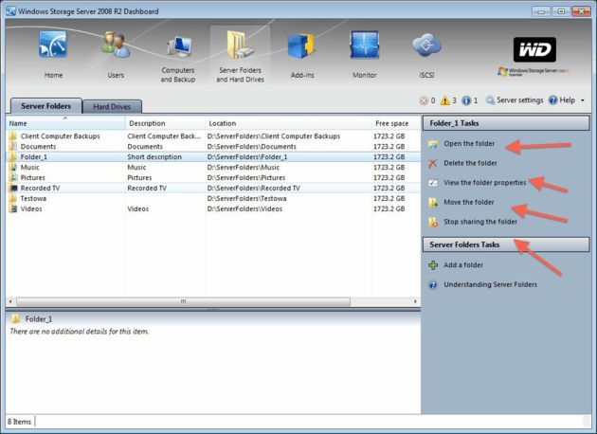Viewport: 597px width, 434px height.
Task: Open the iSCSI cloud icon
Action: pos(426,45)
